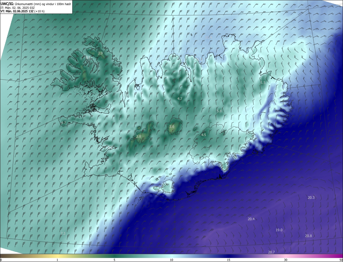The image size is (343, 262).
Task: Click the 5.5 value in East Iceland
Action: [x=263, y=83]
